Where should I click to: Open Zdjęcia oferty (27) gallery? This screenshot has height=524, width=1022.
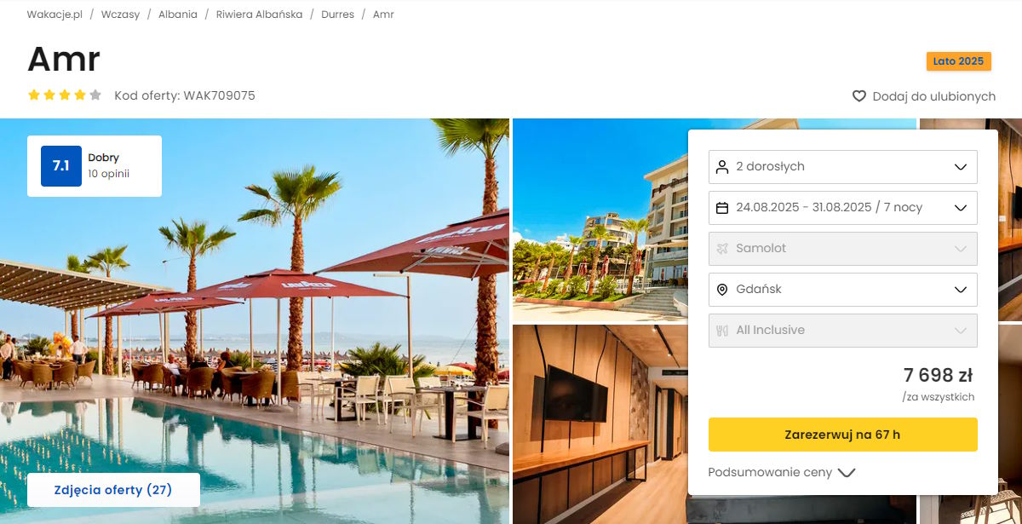click(113, 490)
